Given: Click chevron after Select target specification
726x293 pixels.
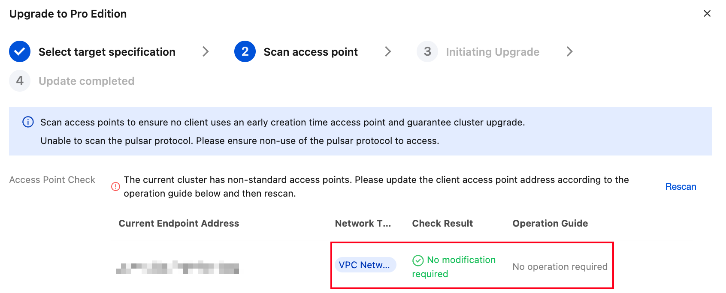Looking at the screenshot, I should coord(206,52).
